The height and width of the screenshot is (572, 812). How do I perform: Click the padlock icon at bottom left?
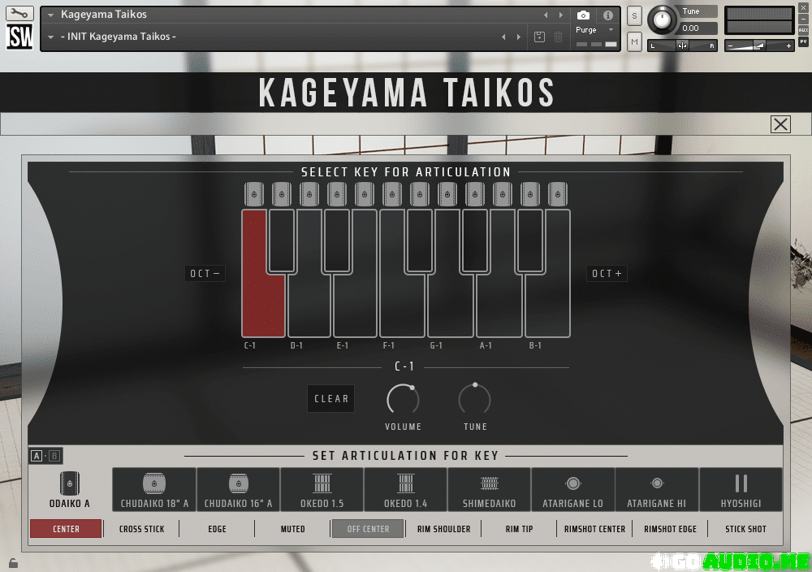click(x=13, y=563)
